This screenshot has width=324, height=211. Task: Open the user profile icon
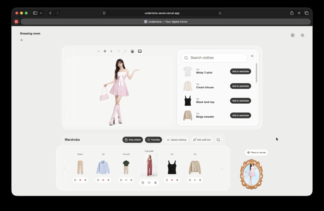pyautogui.click(x=293, y=35)
